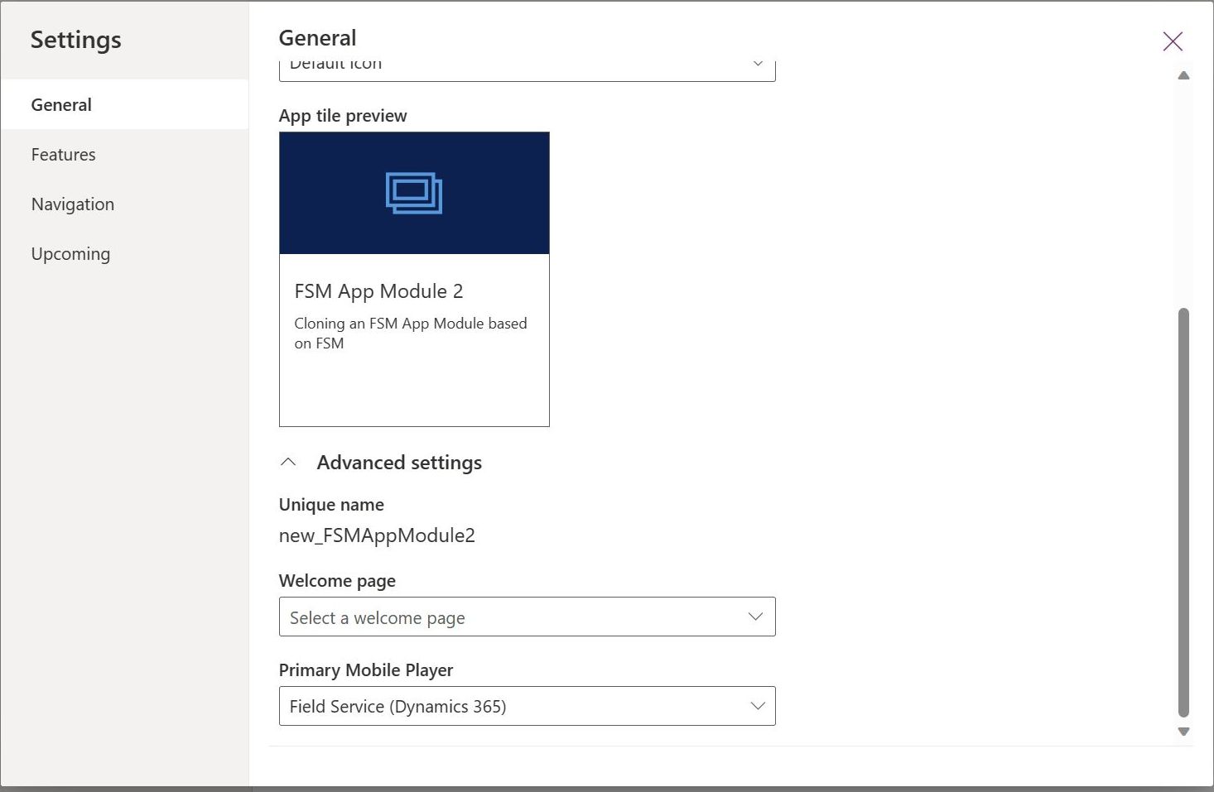Collapse the Advanced settings chevron
Screen dimensions: 1214x792
[x=288, y=463]
